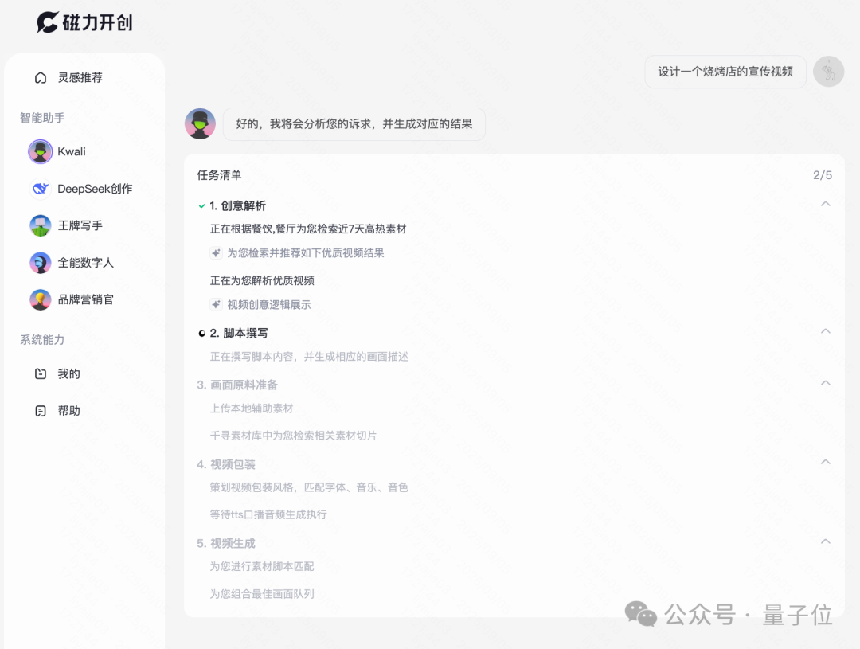Click the folder icon beside 我的
This screenshot has width=860, height=649.
[x=41, y=373]
